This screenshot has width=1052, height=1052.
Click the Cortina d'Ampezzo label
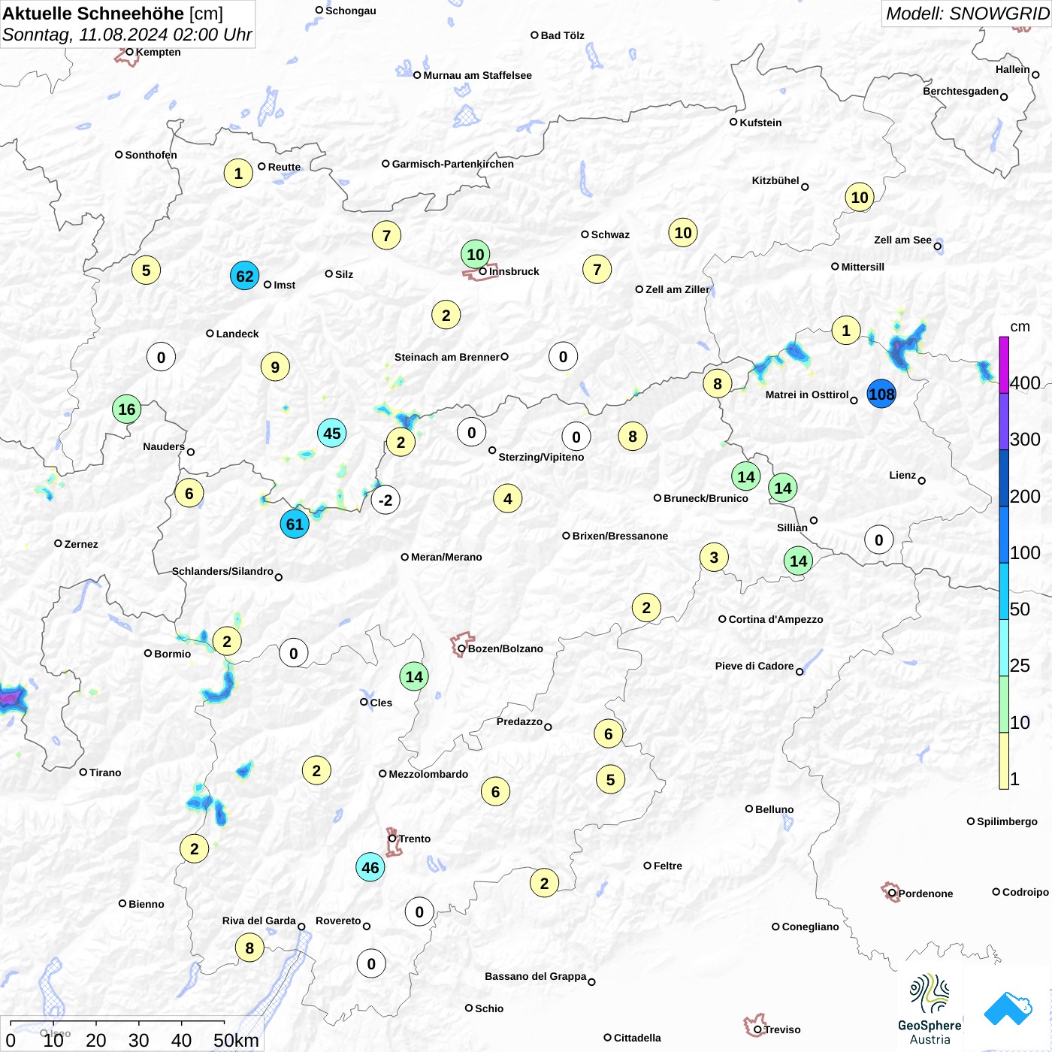click(x=775, y=619)
